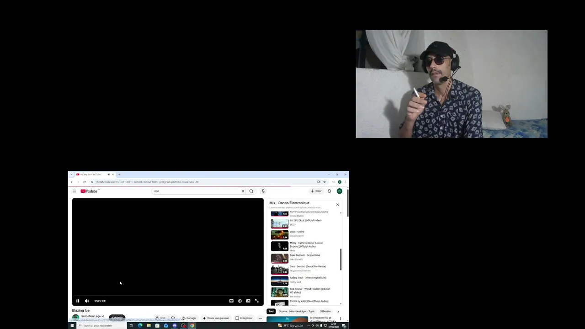585x329 pixels.
Task: Open YouTube notifications bell
Action: pyautogui.click(x=329, y=191)
